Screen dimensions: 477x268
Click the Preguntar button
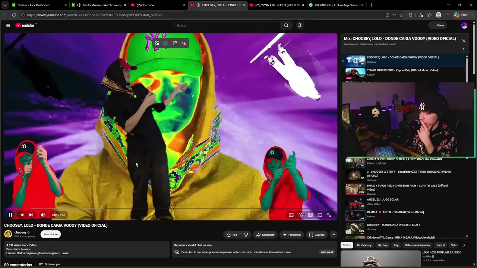pos(292,235)
